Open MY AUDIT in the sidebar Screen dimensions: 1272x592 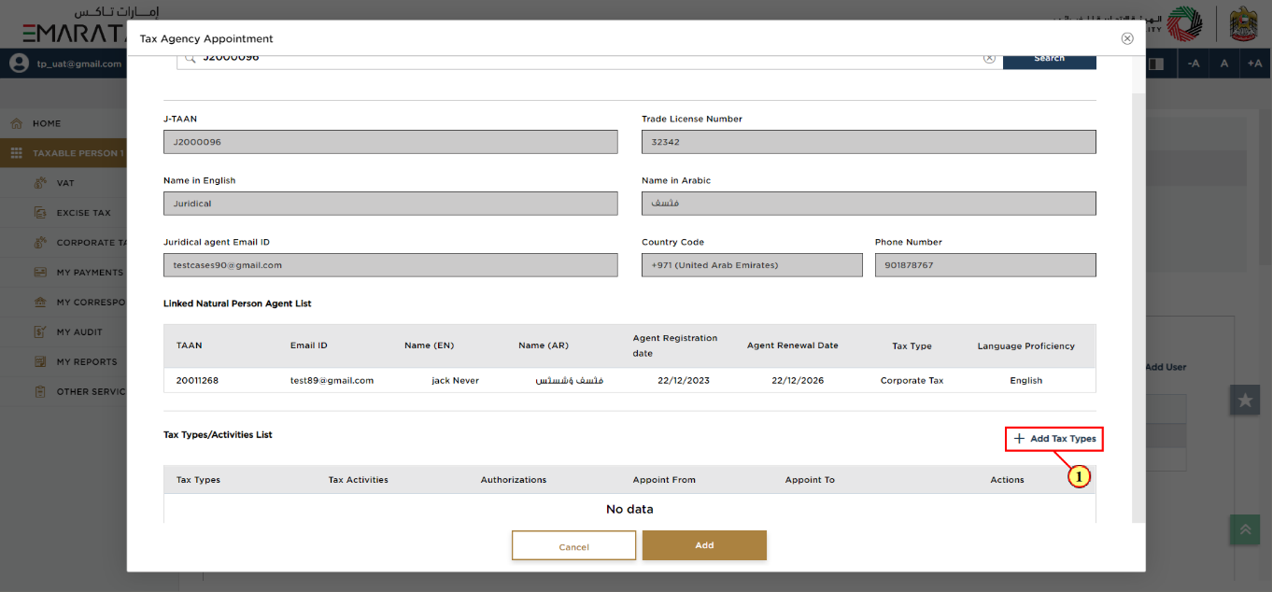tap(79, 332)
